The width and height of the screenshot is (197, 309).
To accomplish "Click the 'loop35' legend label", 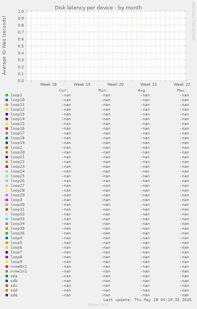I will [17, 228].
